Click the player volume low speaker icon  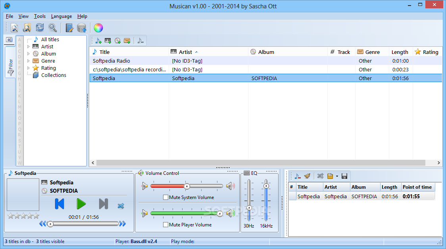click(145, 213)
